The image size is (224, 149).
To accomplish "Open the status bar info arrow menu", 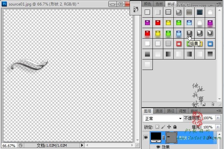I will [x=82, y=145].
